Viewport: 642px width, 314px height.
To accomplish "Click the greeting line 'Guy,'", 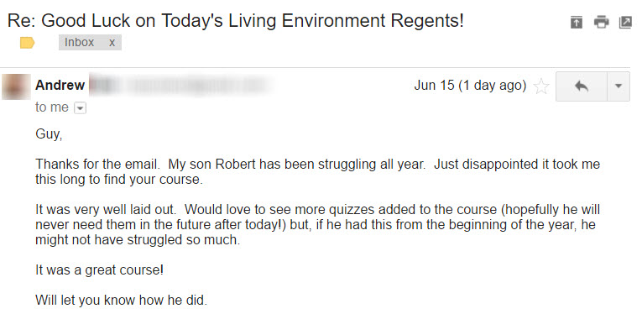I will [x=49, y=134].
